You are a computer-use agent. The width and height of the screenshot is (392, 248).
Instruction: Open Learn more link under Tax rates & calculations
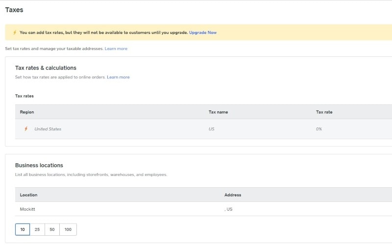pos(118,77)
